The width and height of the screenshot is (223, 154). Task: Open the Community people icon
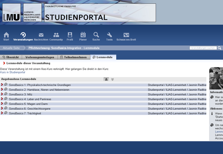(x=56, y=35)
